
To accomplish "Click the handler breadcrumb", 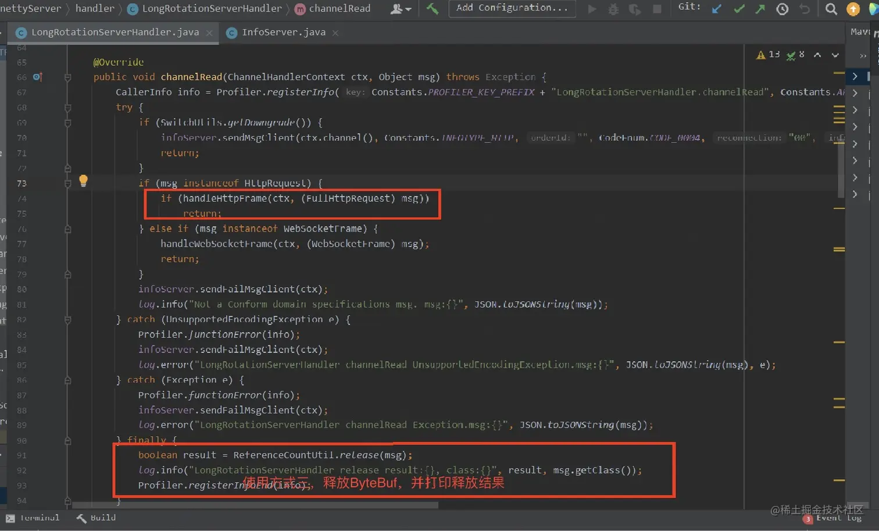I will point(95,8).
